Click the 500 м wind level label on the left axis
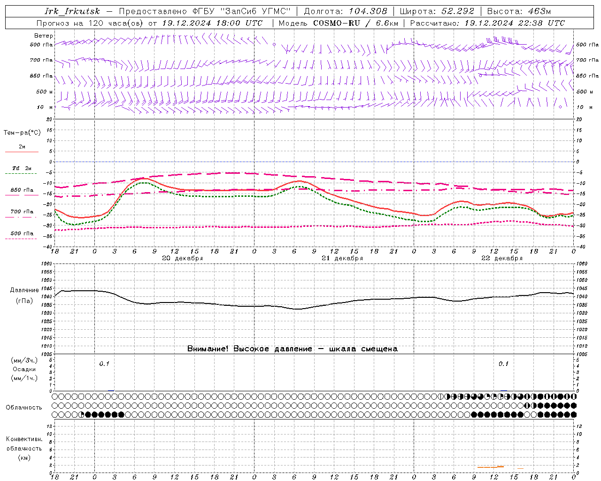This screenshot has height=481, width=601. pyautogui.click(x=45, y=92)
